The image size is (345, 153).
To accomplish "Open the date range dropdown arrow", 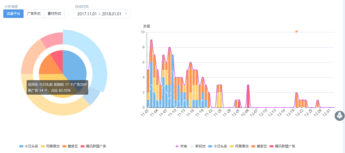I will pos(126,13).
